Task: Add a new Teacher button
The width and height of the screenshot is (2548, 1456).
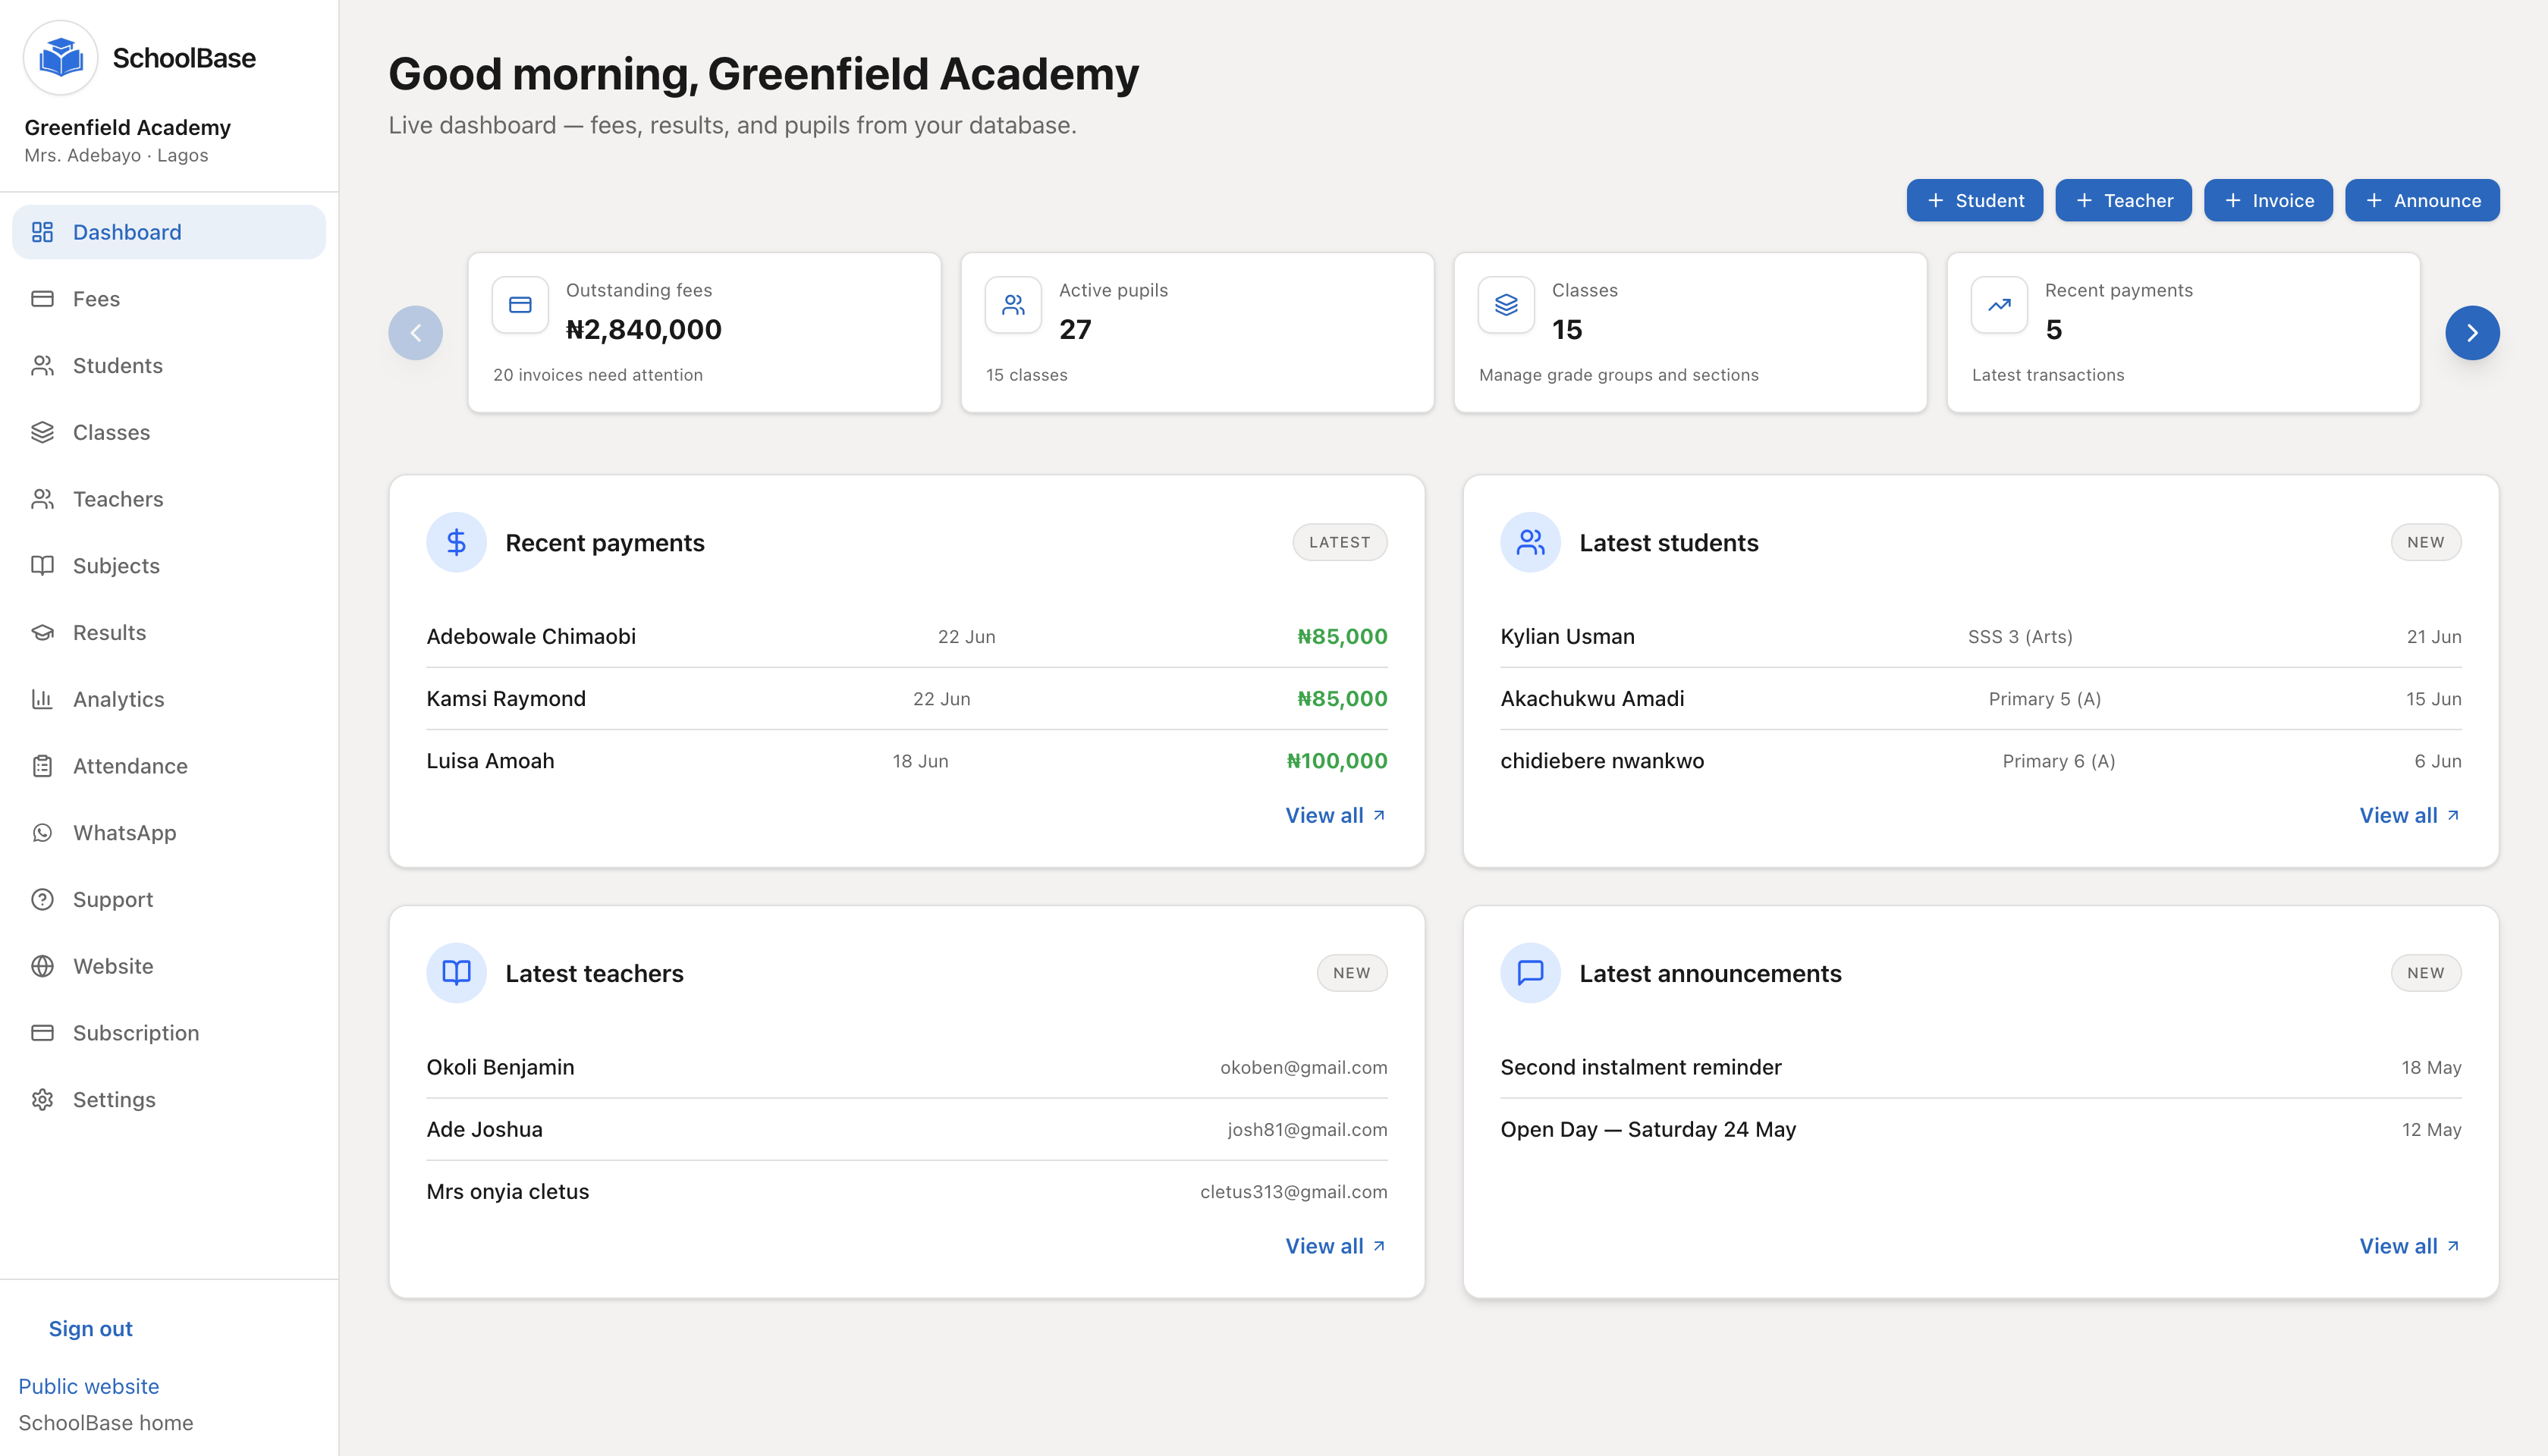Action: pyautogui.click(x=2123, y=201)
